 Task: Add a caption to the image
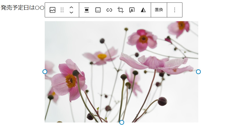98,10
